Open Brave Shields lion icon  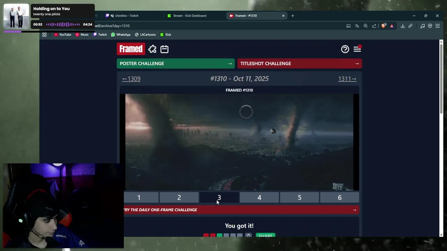pos(384,26)
